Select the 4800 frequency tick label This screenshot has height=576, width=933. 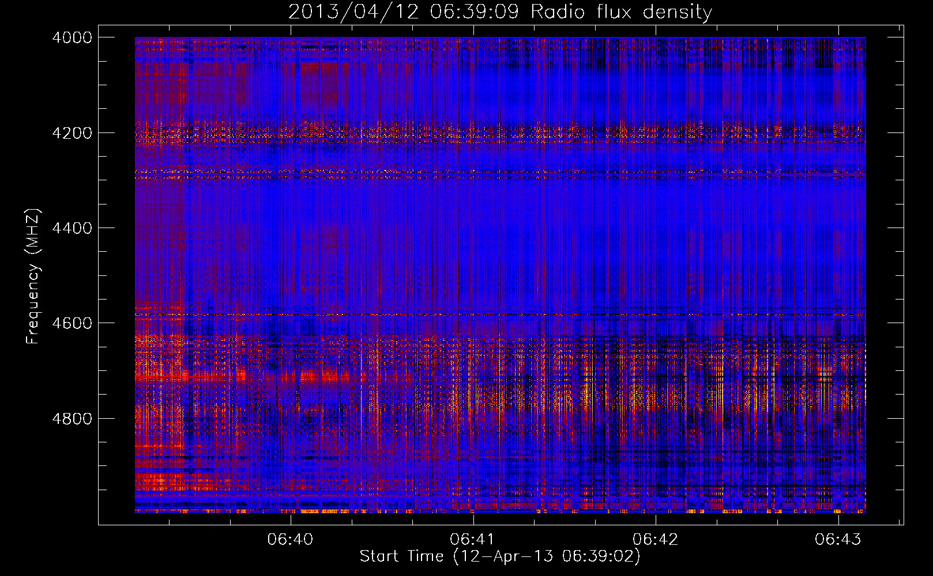tap(72, 419)
